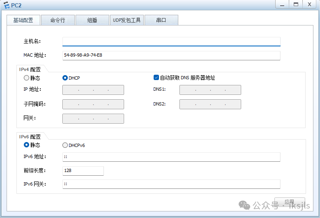Click the DNS2 address field
This screenshot has width=320, height=218.
pyautogui.click(x=210, y=104)
